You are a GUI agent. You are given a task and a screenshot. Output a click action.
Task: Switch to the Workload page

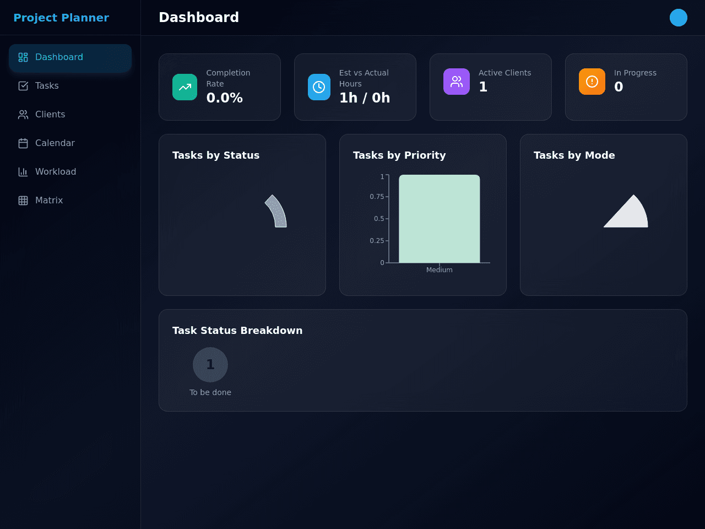[x=70, y=172]
